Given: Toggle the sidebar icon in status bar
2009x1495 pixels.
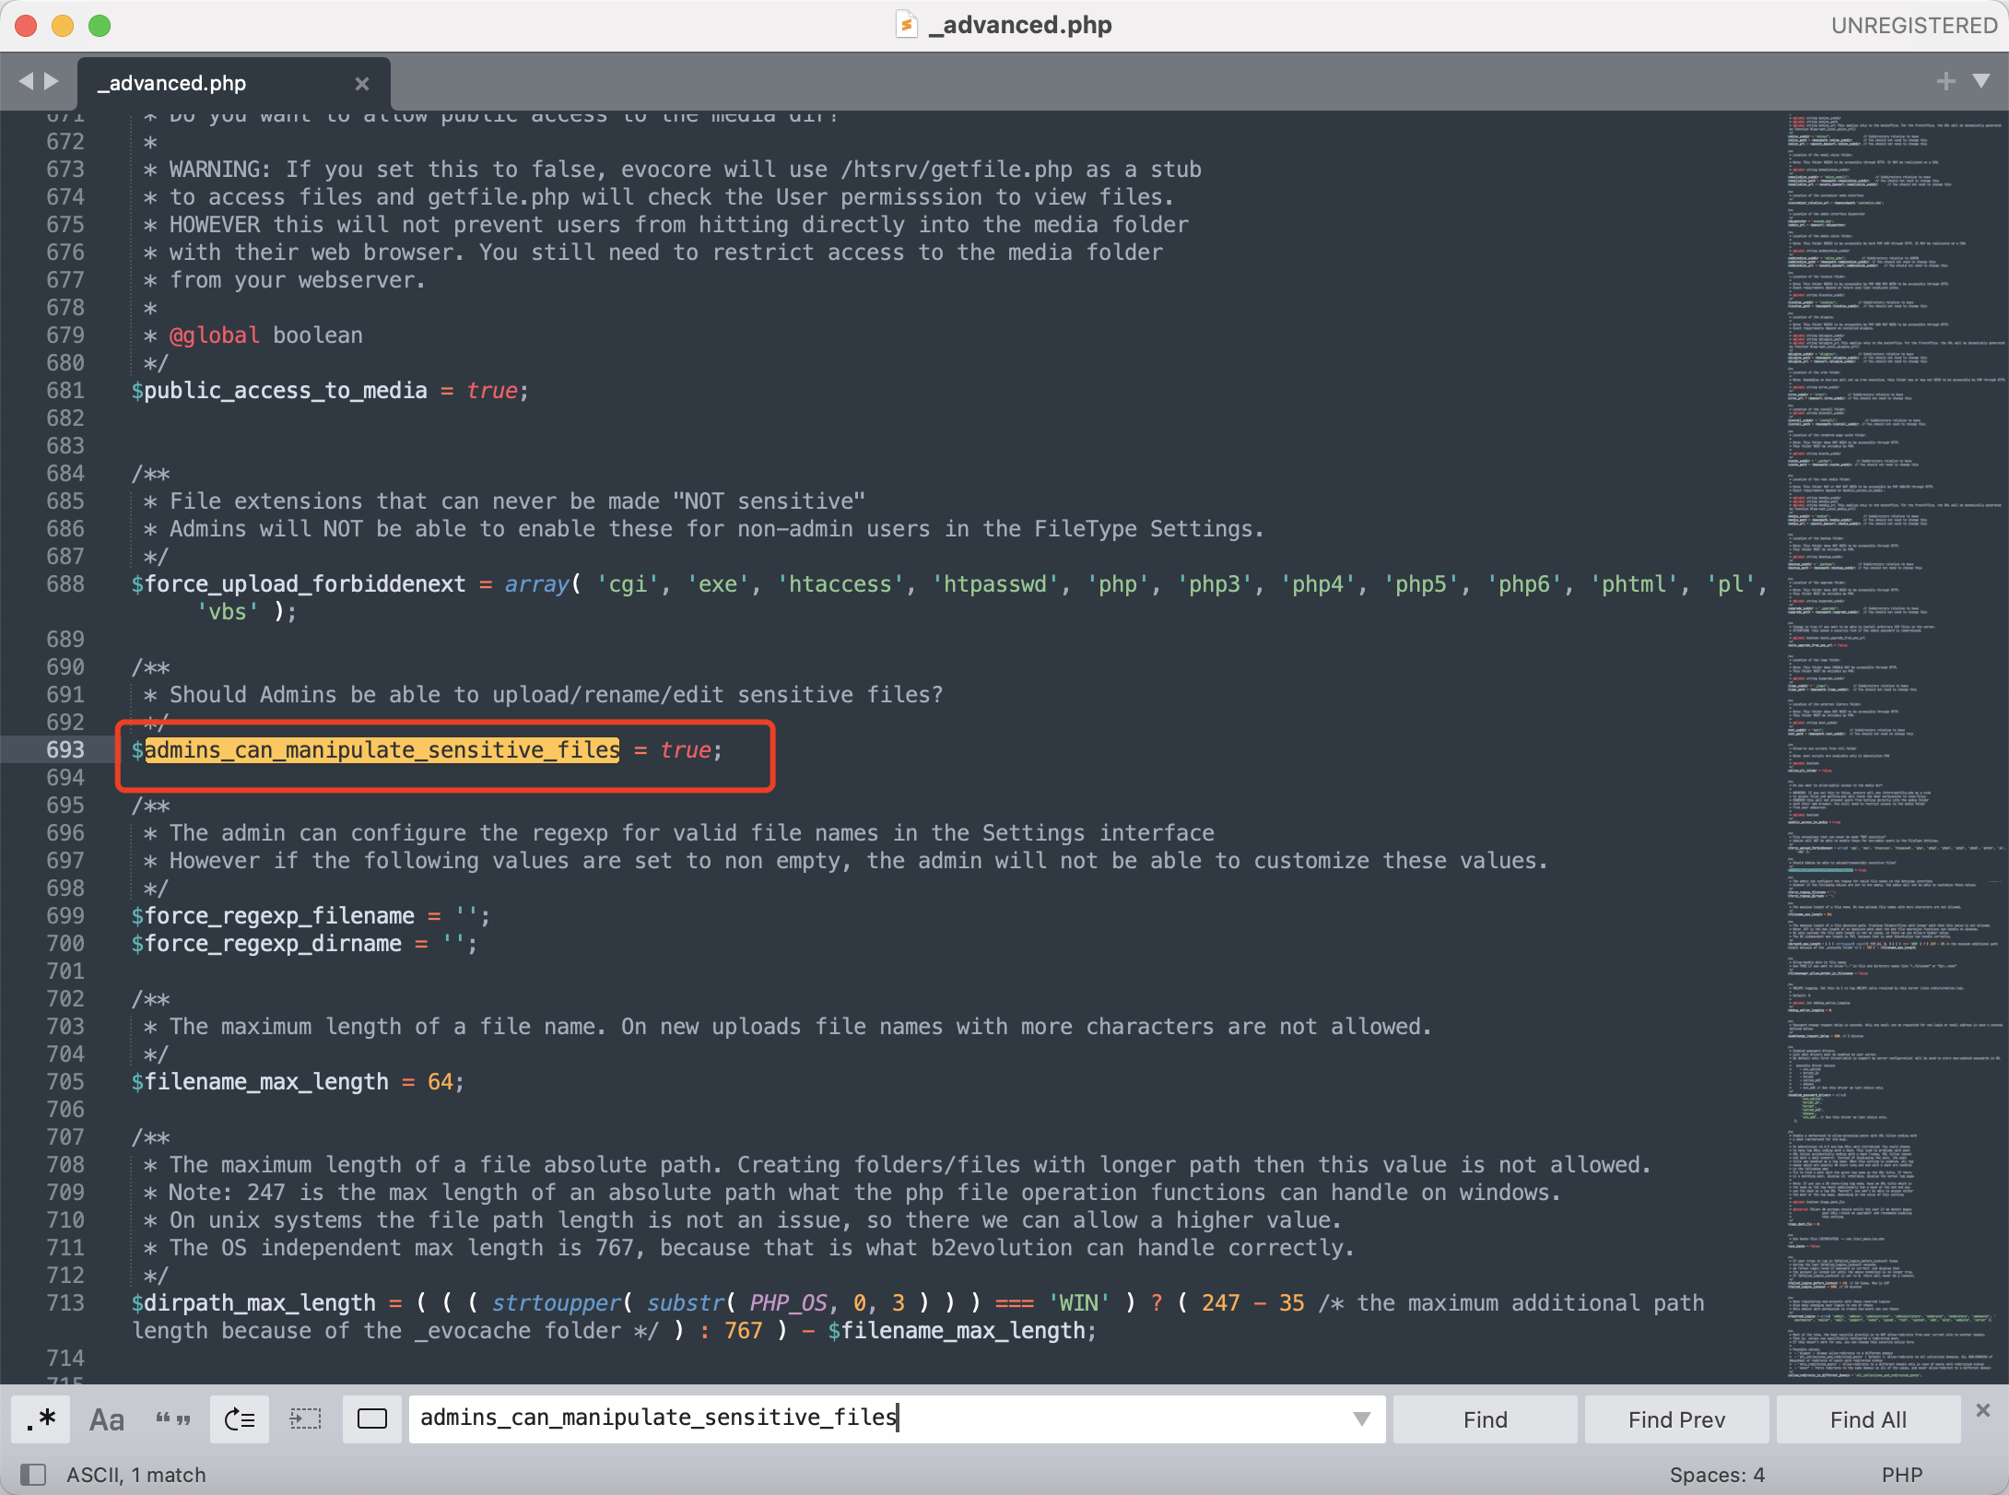Looking at the screenshot, I should [33, 1475].
